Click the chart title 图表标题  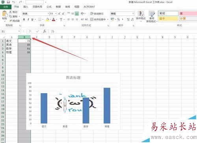(73, 77)
